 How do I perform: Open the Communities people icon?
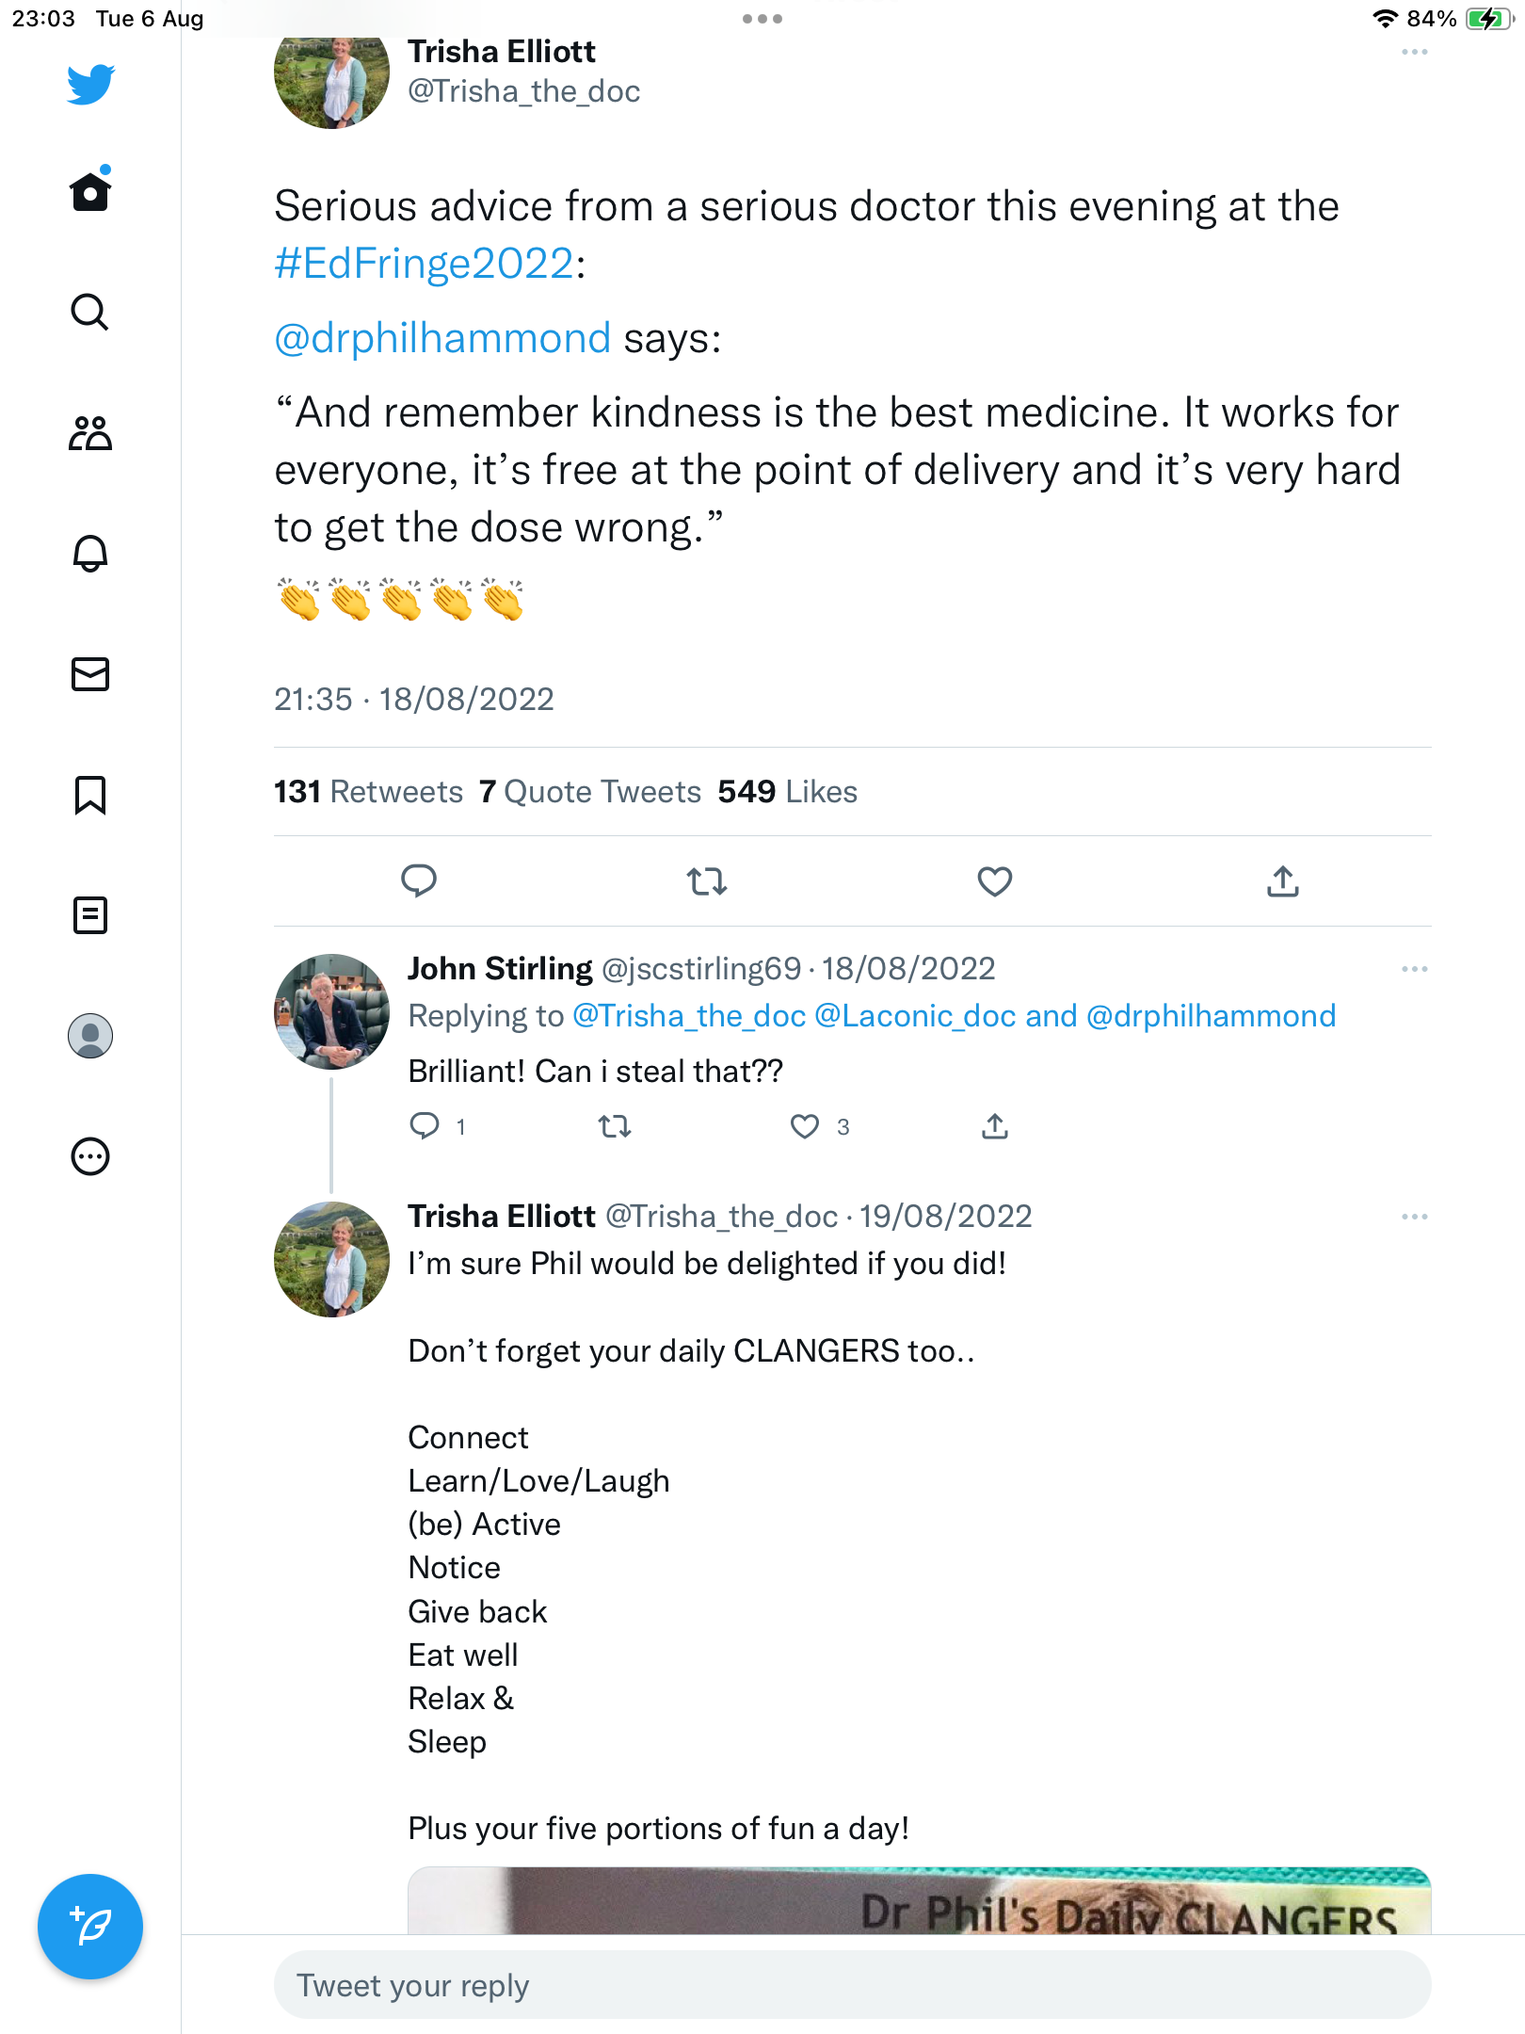click(90, 433)
